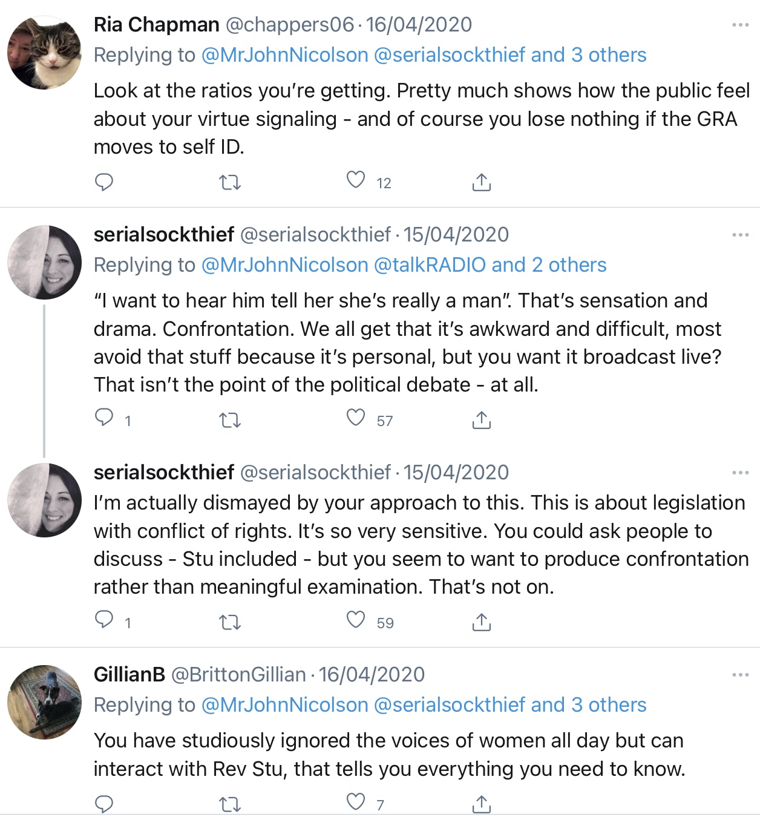Retweet GillianB's tweet about Rev Stu
The height and width of the screenshot is (817, 760).
coord(229,804)
